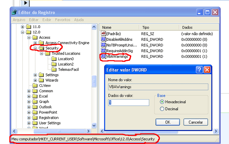Click the VBAWarnings DWORD icon
This screenshot has height=144, width=229.
pyautogui.click(x=104, y=56)
